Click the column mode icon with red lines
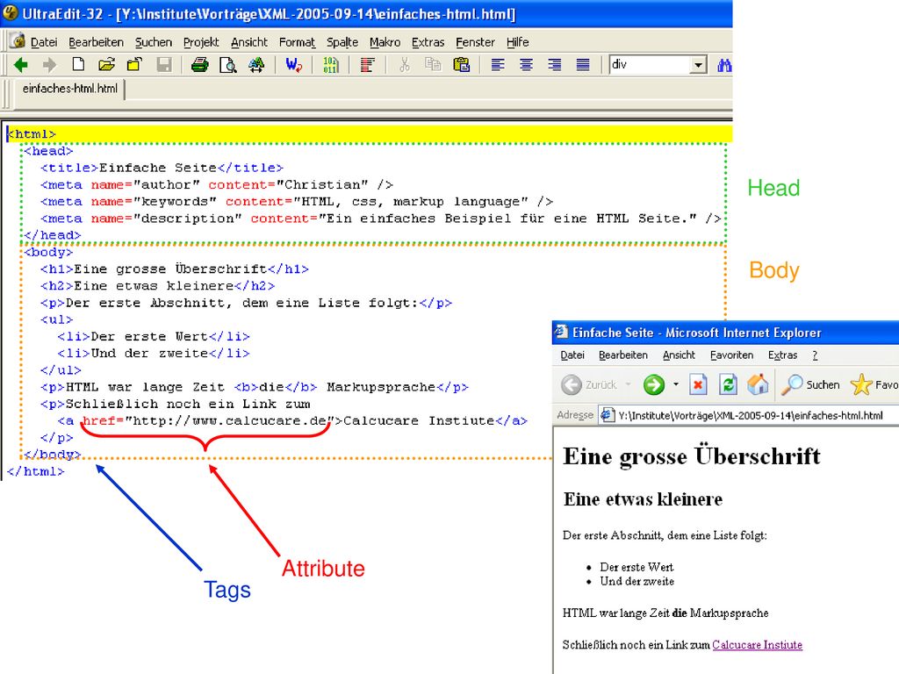The width and height of the screenshot is (899, 674). pyautogui.click(x=368, y=65)
